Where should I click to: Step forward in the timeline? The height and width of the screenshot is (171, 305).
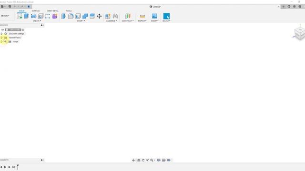[9, 167]
